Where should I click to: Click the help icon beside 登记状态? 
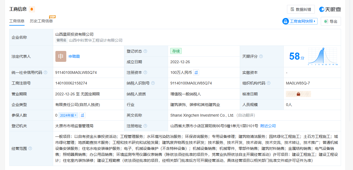[x=145, y=51]
